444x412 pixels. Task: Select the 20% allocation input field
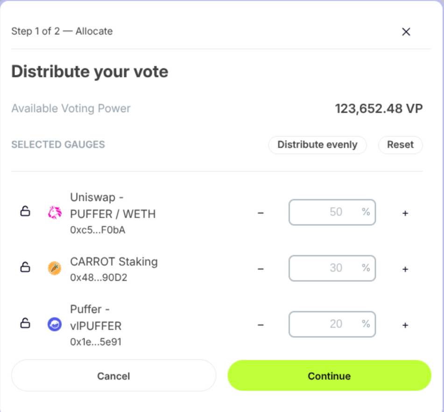(332, 324)
